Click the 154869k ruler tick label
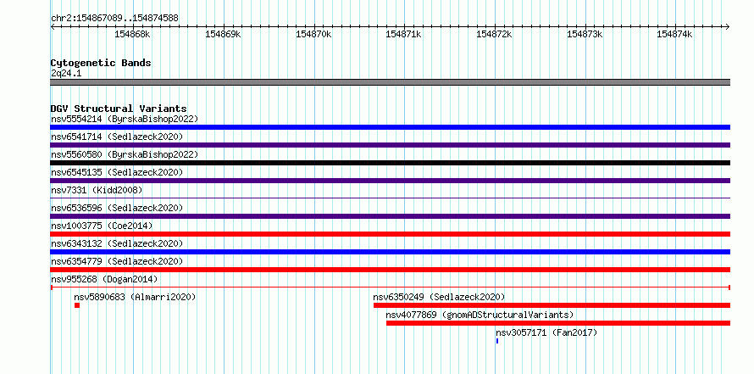The height and width of the screenshot is (374, 754). pos(223,34)
